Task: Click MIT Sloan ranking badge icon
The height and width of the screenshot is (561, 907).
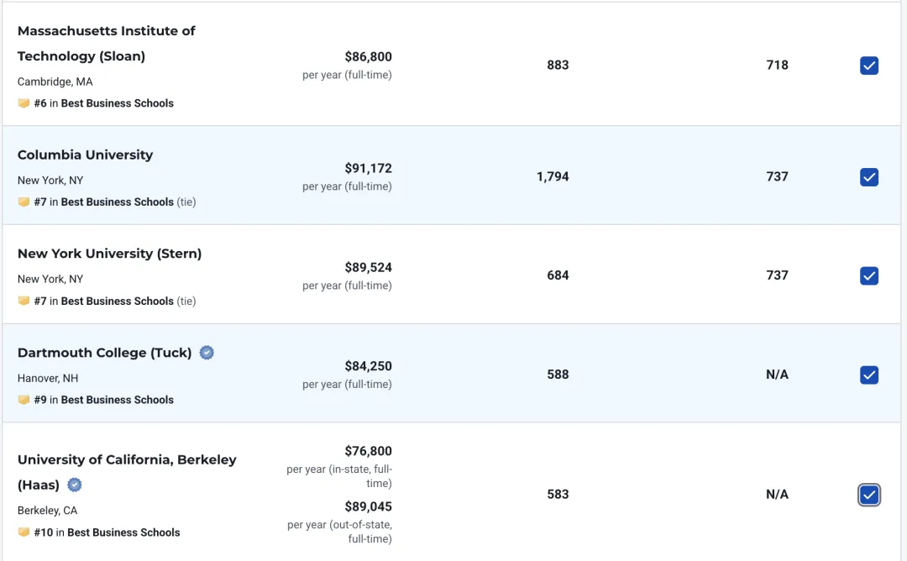Action: point(24,103)
